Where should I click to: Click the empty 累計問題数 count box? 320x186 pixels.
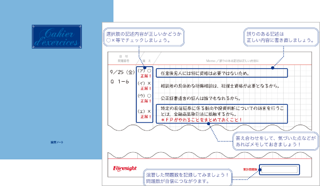[x=279, y=170]
